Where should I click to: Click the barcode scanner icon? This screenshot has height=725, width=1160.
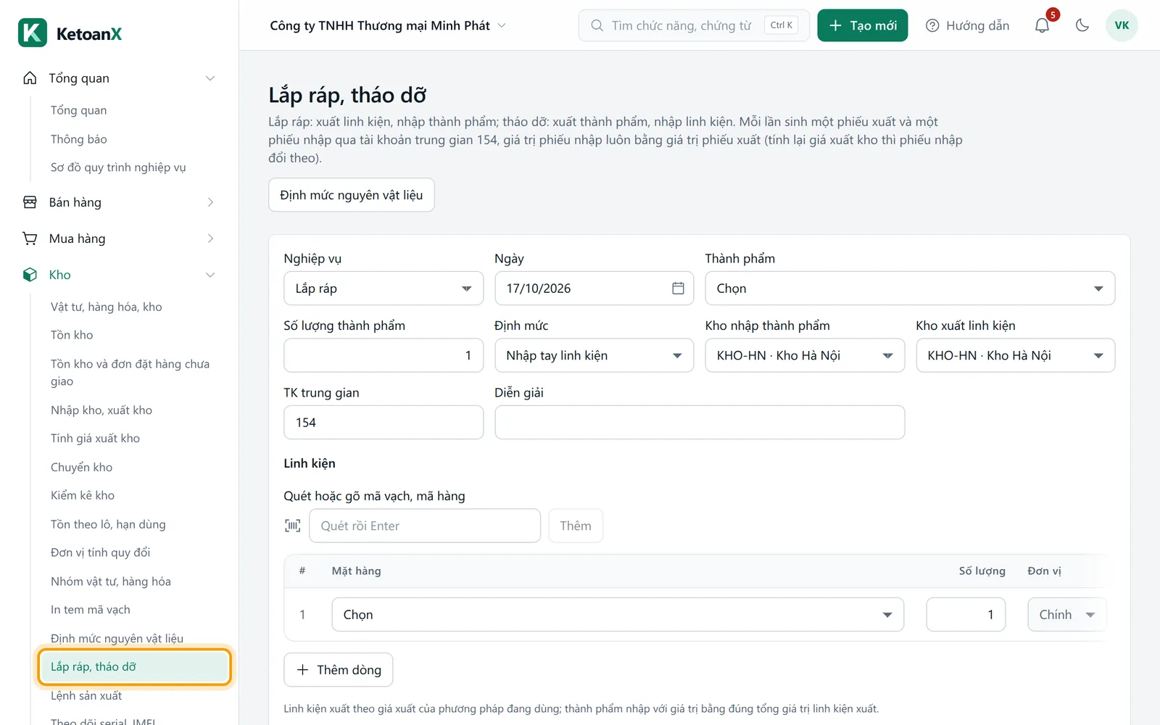293,526
